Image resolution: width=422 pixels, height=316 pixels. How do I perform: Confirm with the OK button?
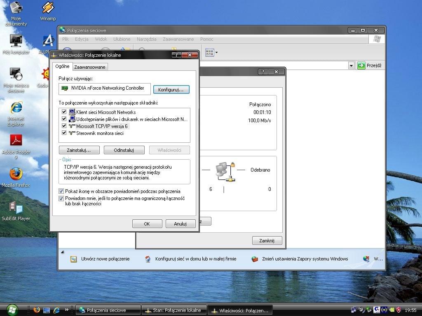(147, 223)
